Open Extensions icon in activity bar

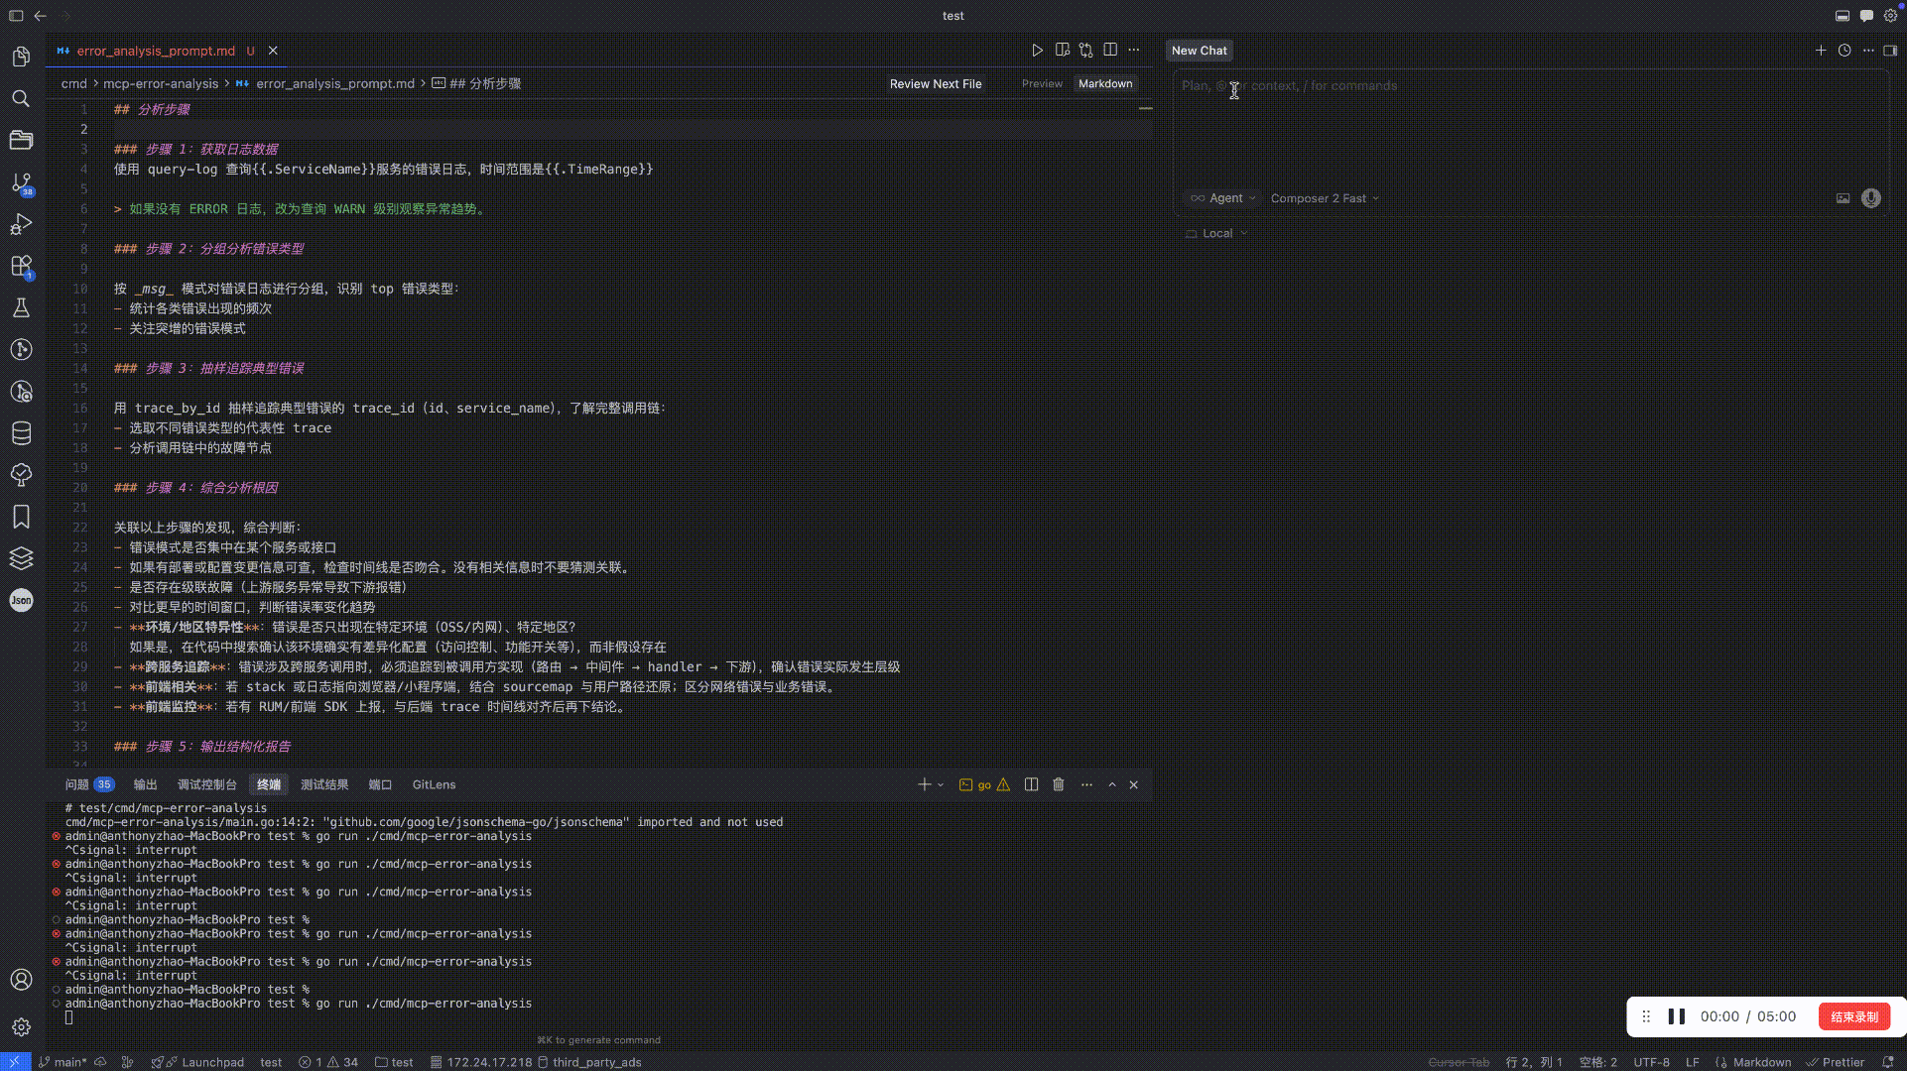pos(21,267)
